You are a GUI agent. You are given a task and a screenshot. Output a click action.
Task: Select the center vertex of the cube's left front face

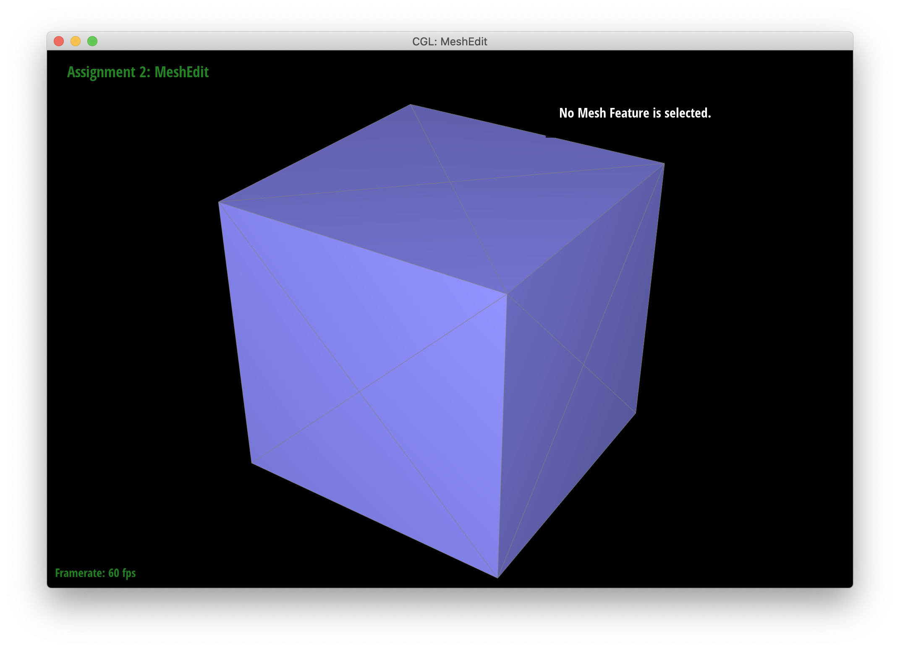click(359, 392)
